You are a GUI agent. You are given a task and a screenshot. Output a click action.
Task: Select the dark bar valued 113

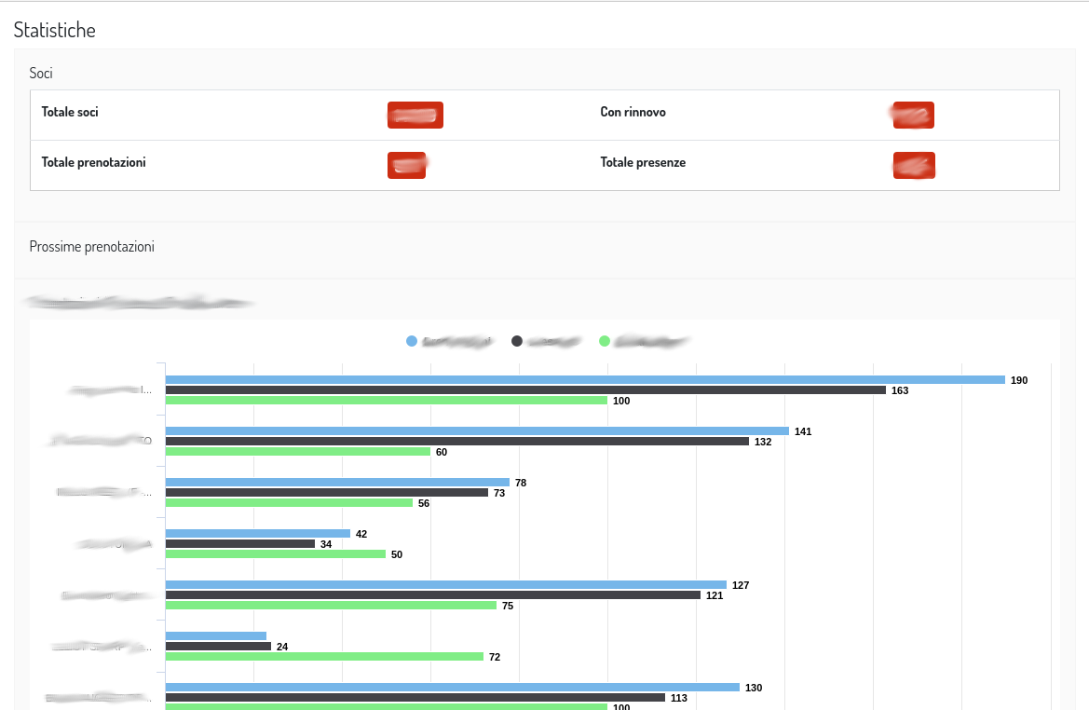pos(415,698)
